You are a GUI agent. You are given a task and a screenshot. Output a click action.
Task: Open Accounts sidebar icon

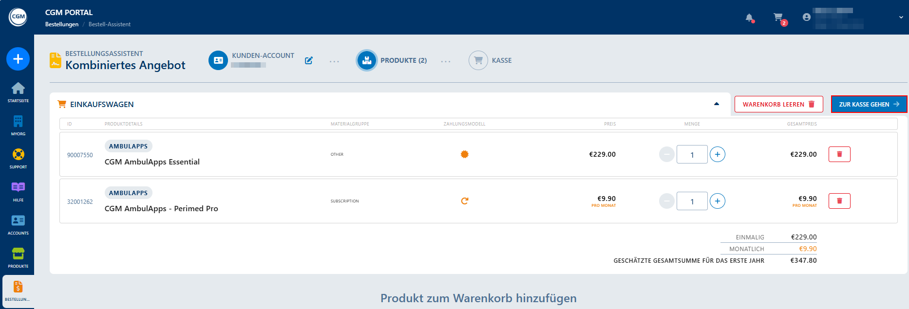[18, 220]
